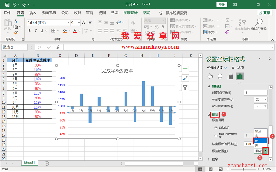Select the Specify interval unit radio button
This screenshot has height=172, width=276.
coord(216,135)
